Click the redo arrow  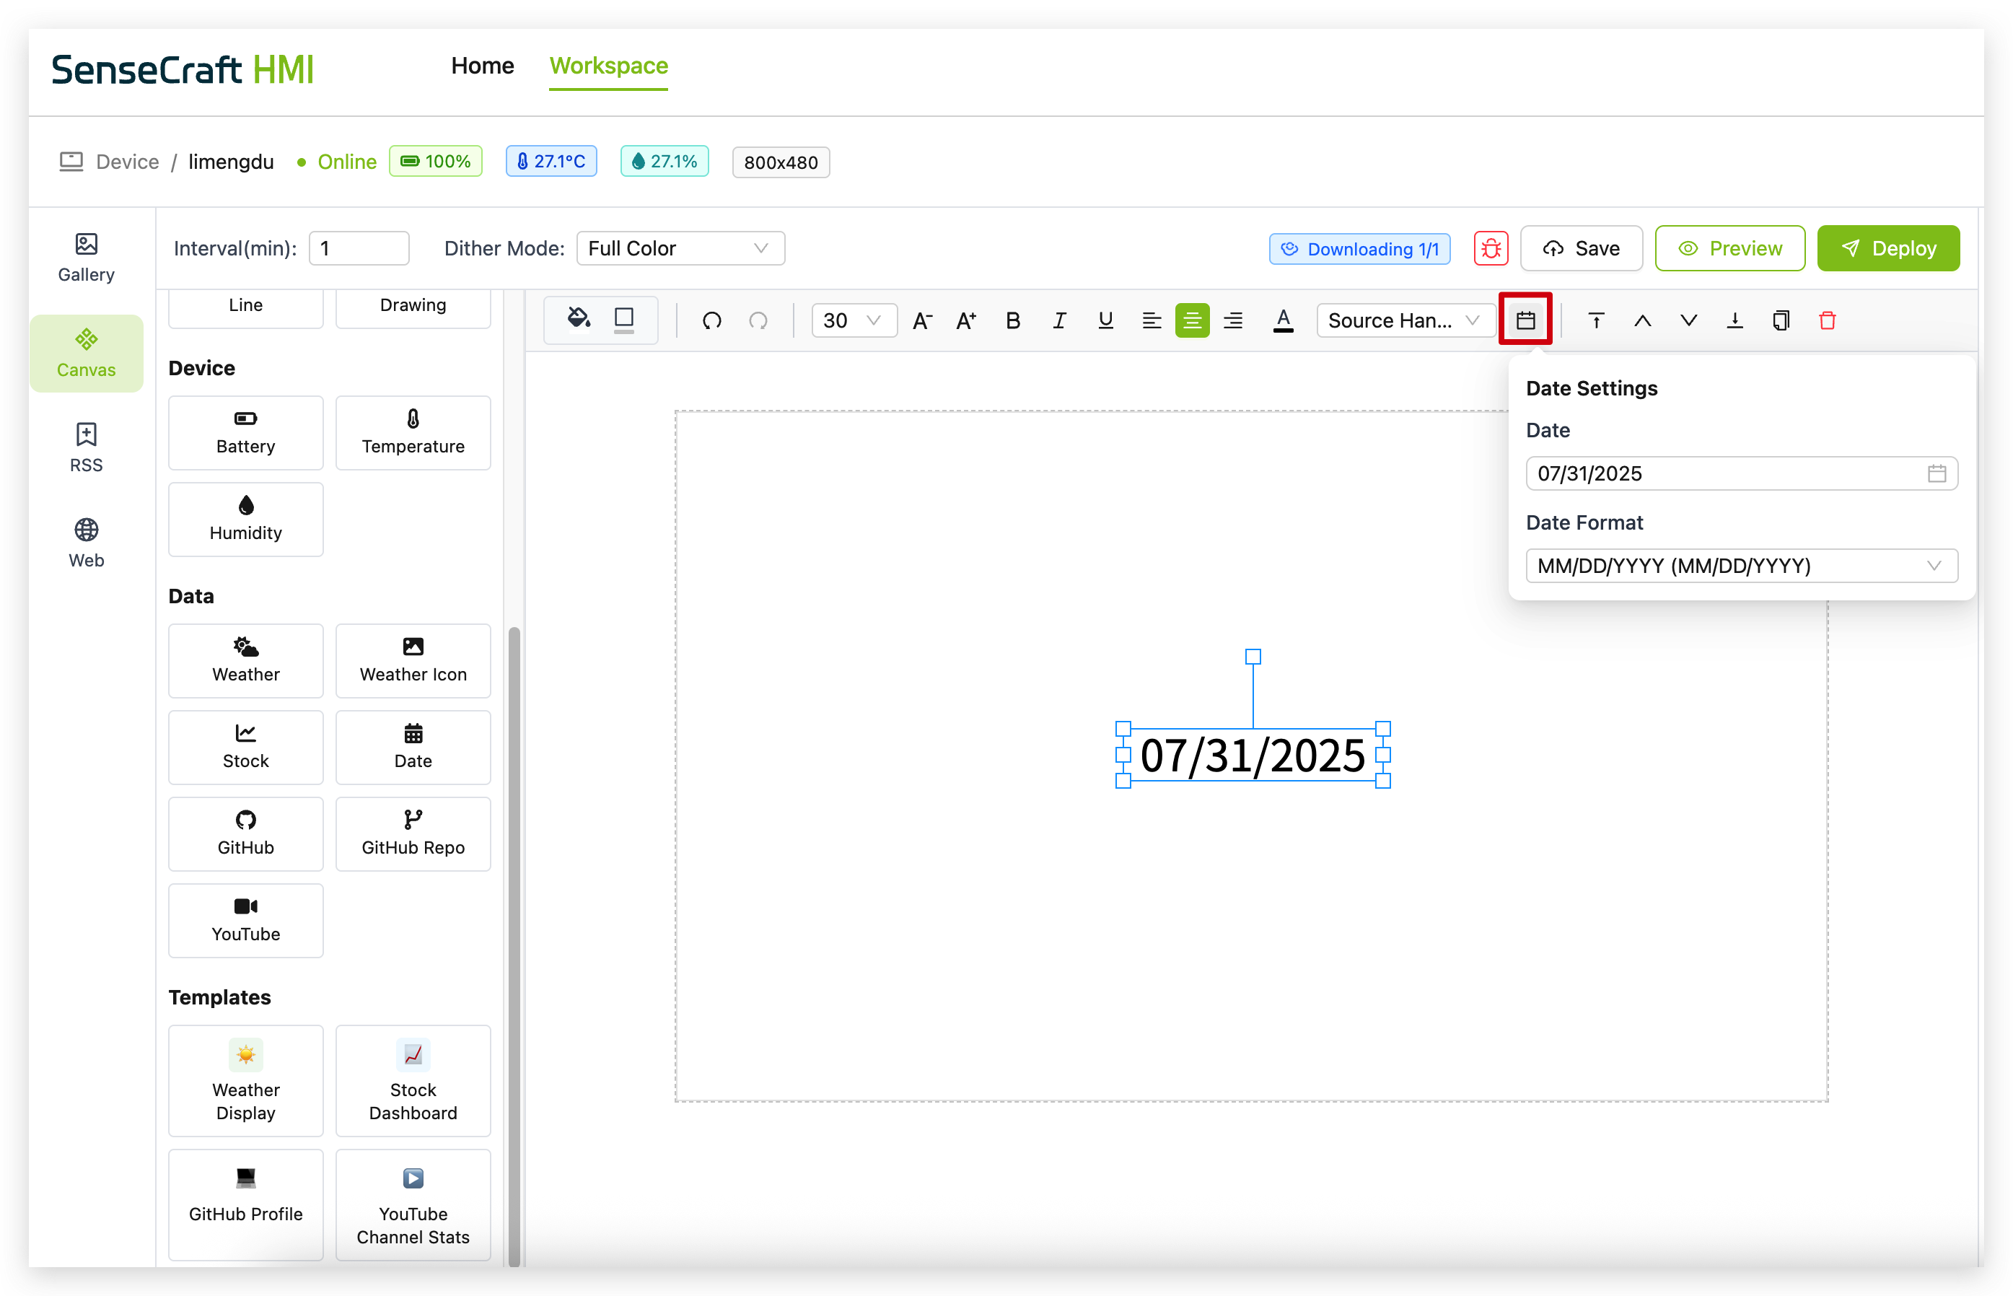[758, 320]
